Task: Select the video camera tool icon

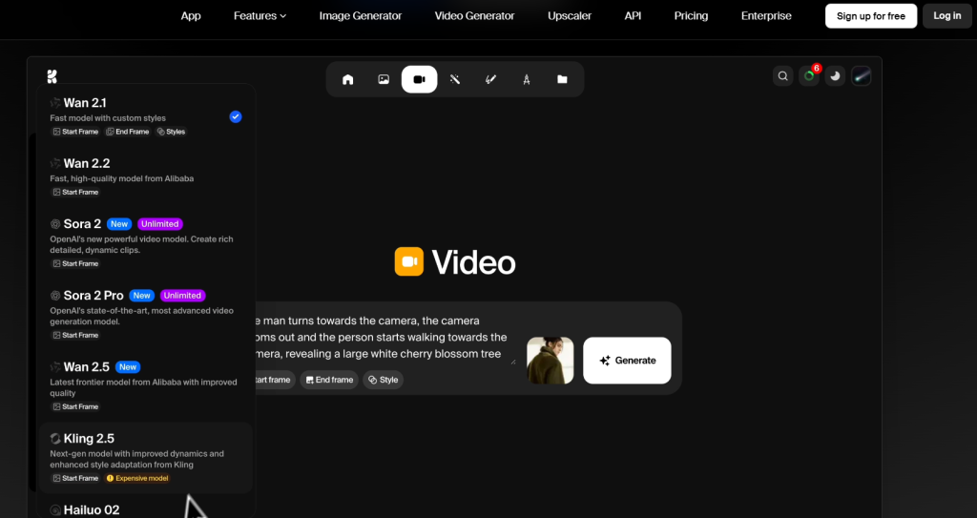Action: [419, 79]
